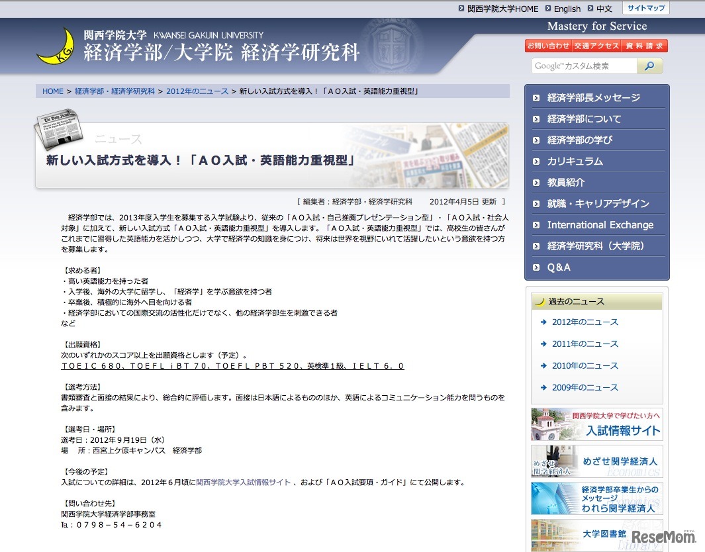Open the 入試情報サイト admissions banner
Screen dimensions: 705x552
coord(622,429)
